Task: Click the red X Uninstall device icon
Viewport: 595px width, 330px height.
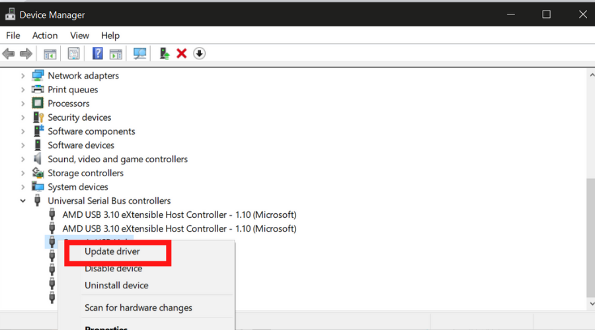Action: click(182, 53)
